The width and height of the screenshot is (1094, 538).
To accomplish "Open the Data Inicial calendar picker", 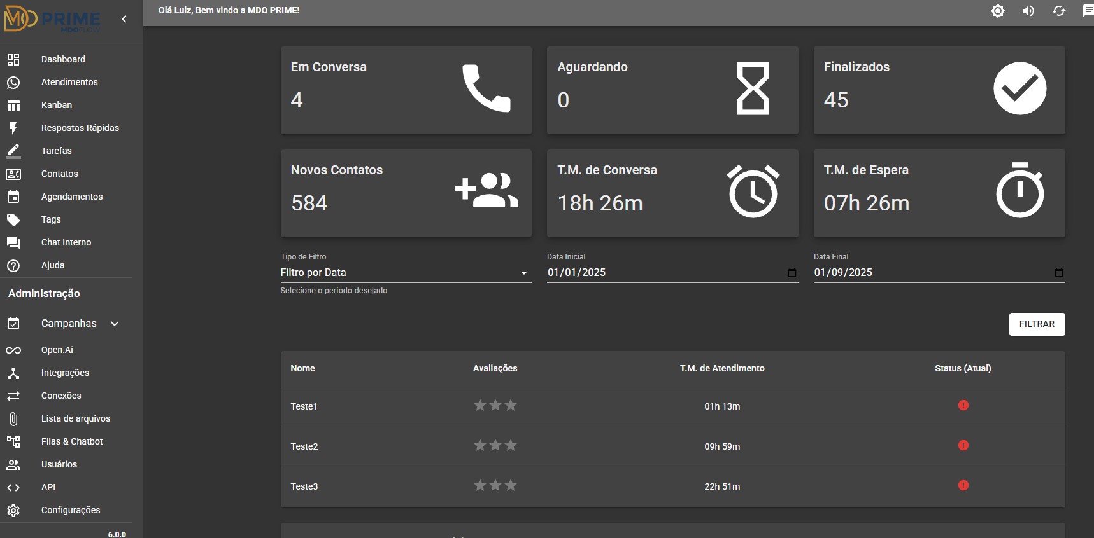I will pyautogui.click(x=792, y=273).
